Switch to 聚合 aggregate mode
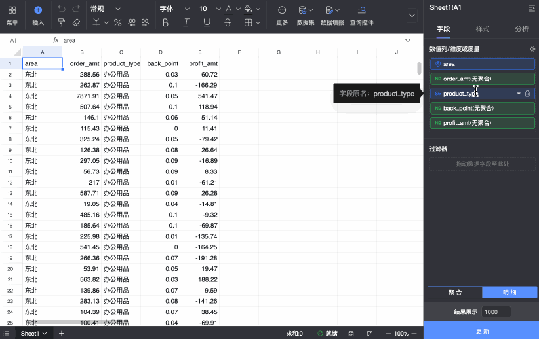Viewport: 539px width, 339px height. pyautogui.click(x=455, y=293)
